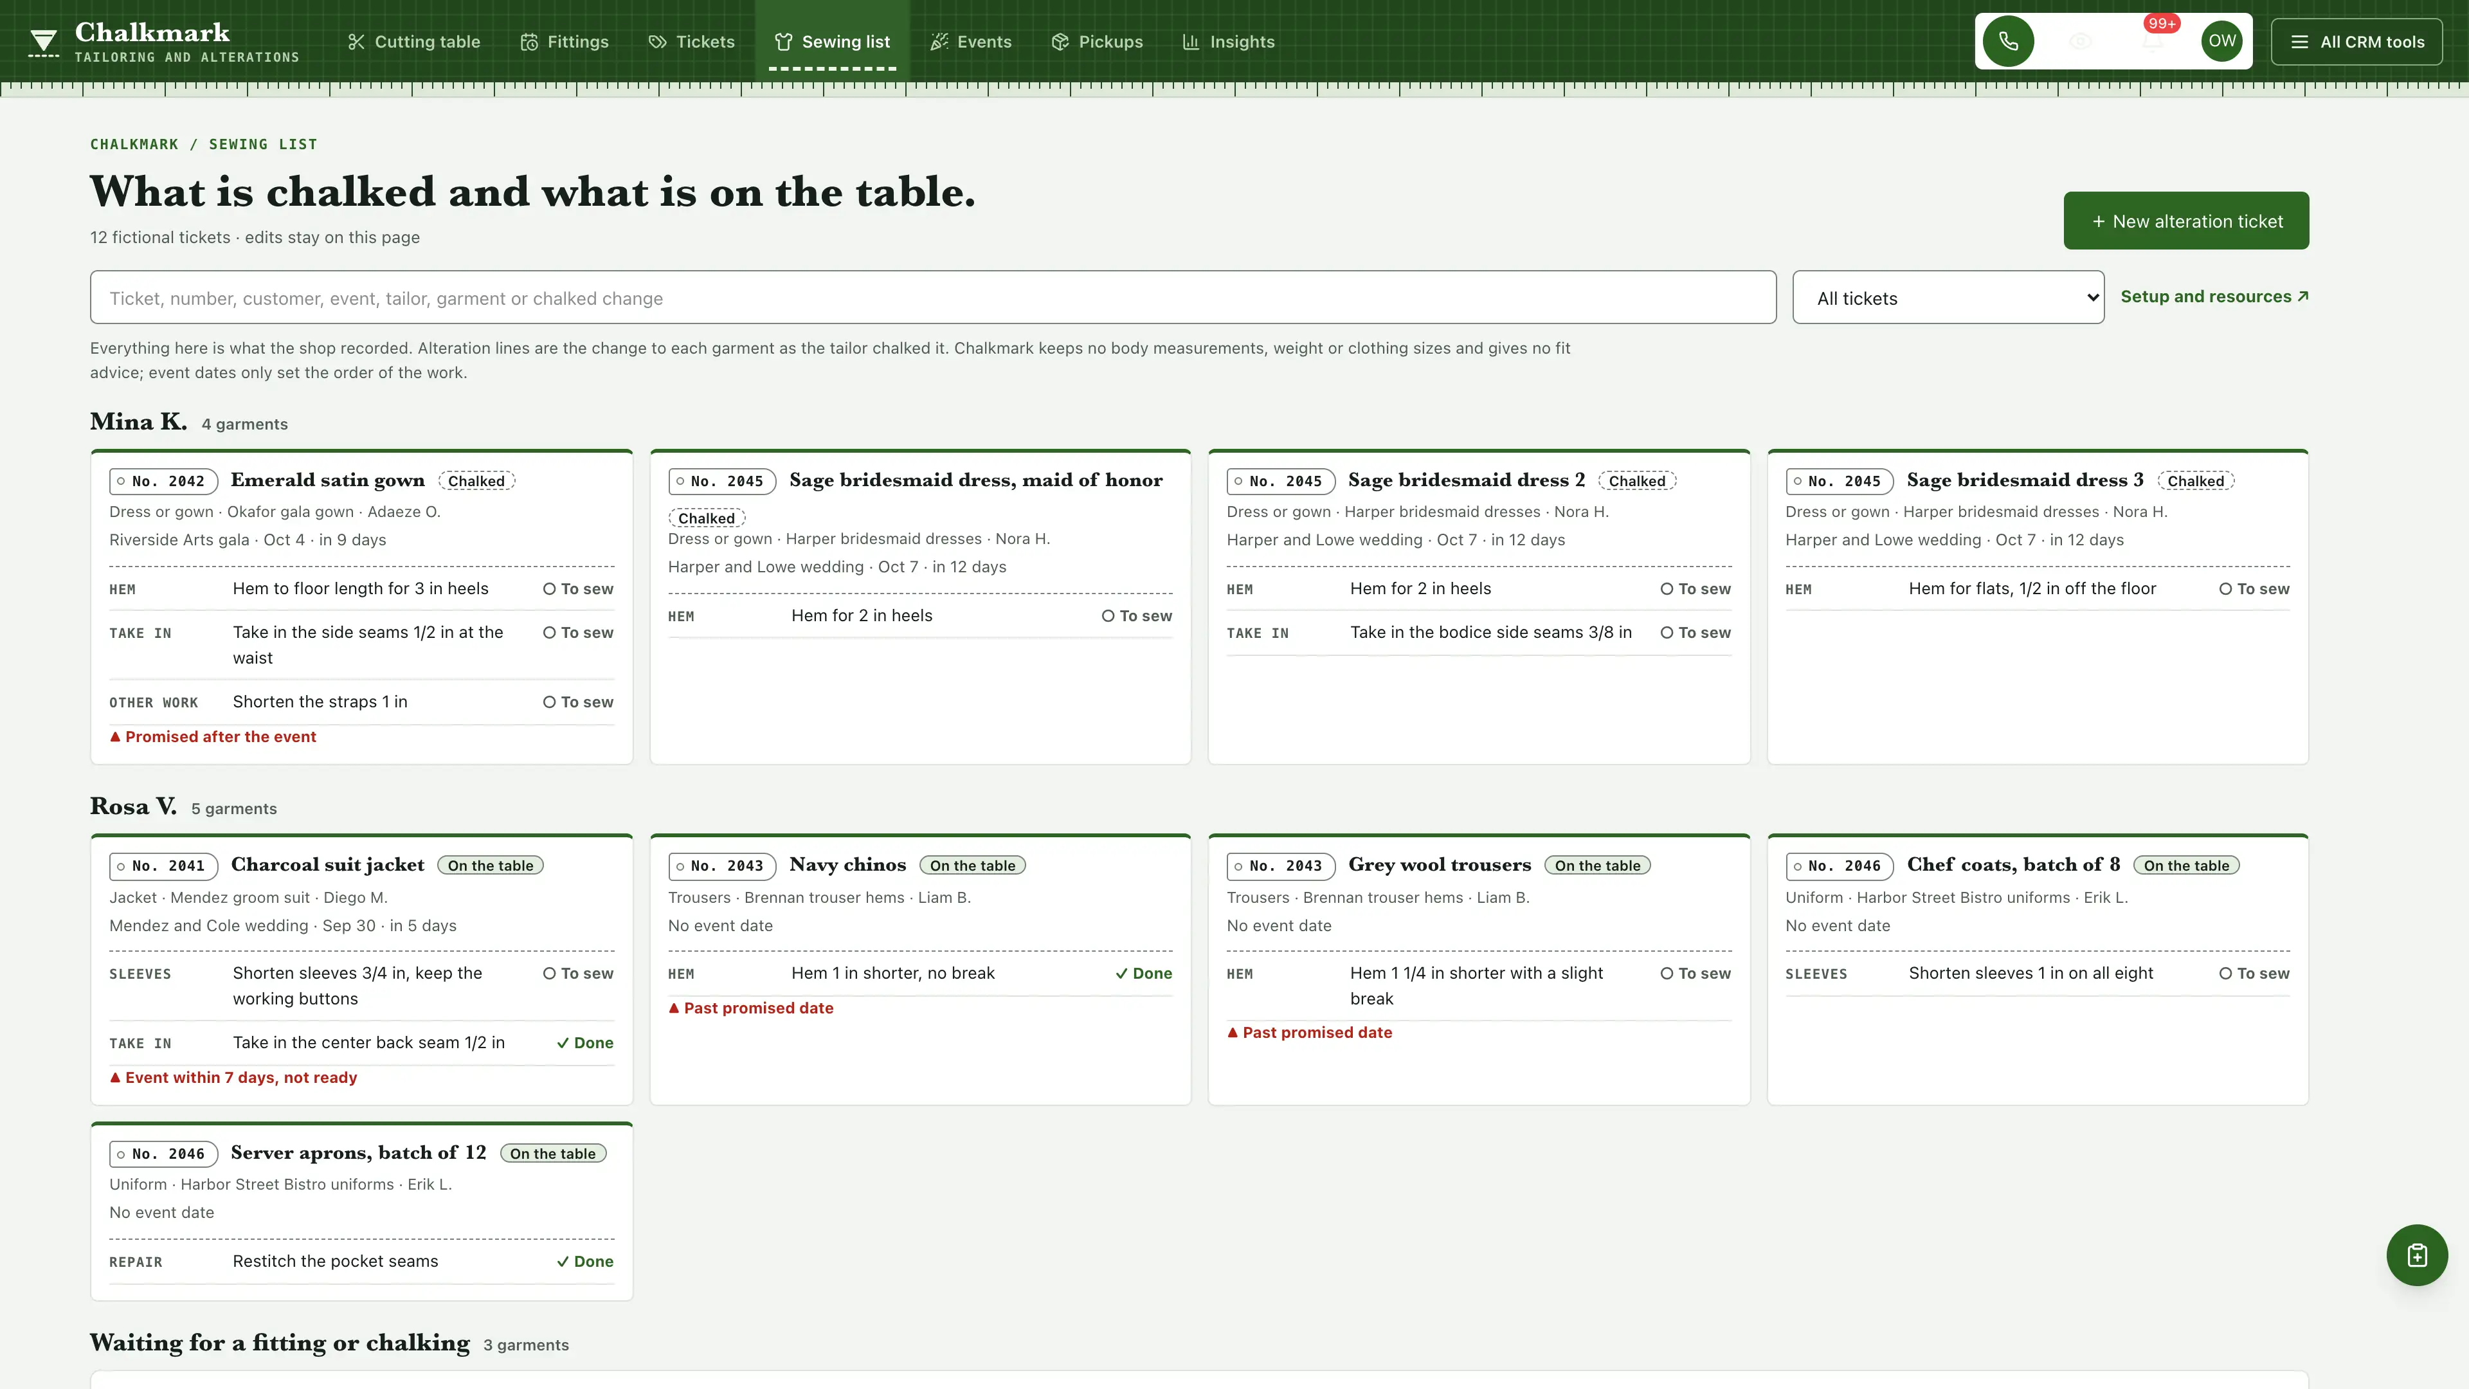Open Pickups with the package icon
Image resolution: width=2469 pixels, height=1389 pixels.
point(1098,41)
